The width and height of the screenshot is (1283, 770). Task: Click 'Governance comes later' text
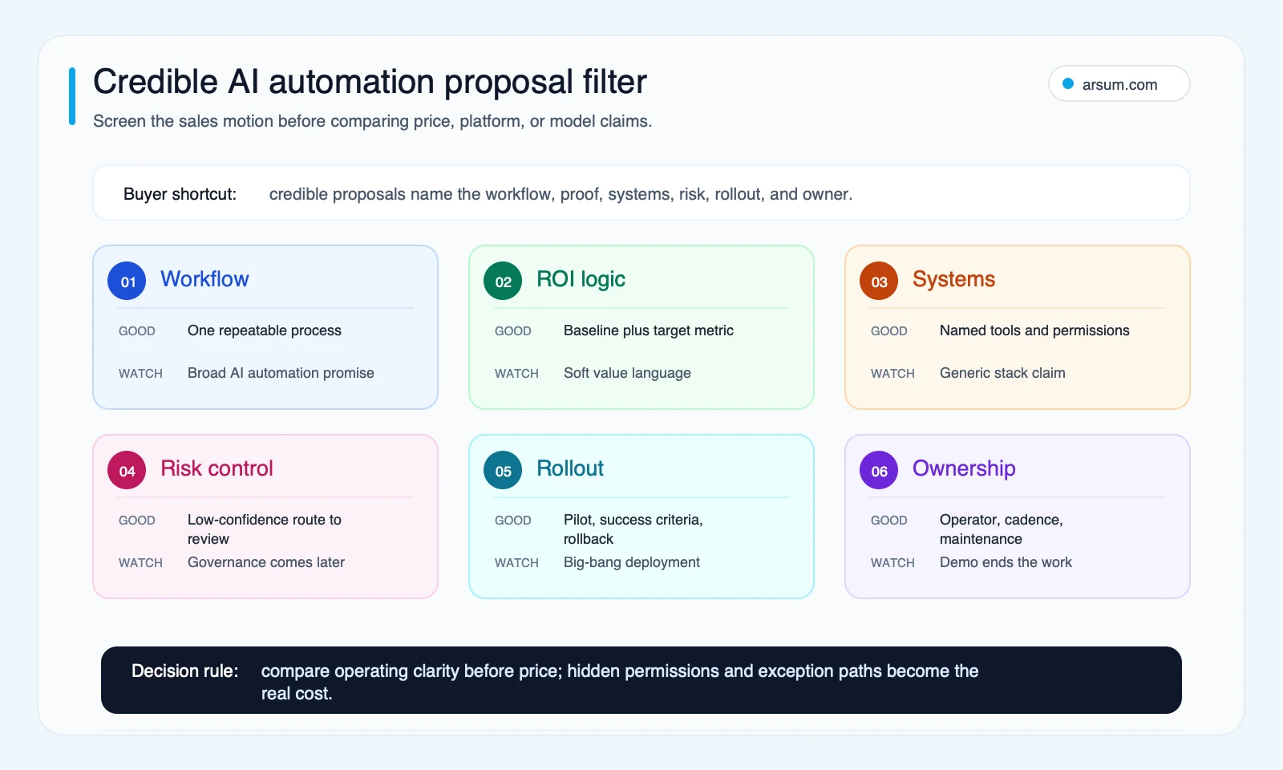coord(266,562)
